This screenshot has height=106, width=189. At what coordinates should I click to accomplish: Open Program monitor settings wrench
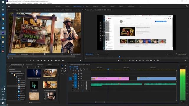click(x=177, y=54)
